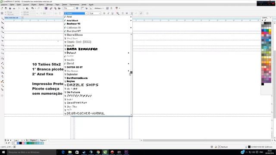
Task: Select the Ellipse tool
Action: coord(2,49)
